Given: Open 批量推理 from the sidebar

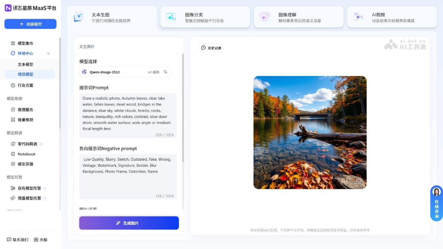Looking at the screenshot, I should tap(26, 120).
